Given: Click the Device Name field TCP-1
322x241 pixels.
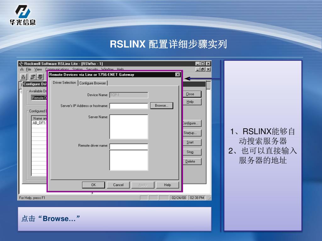Looking at the screenshot, I should coord(129,95).
